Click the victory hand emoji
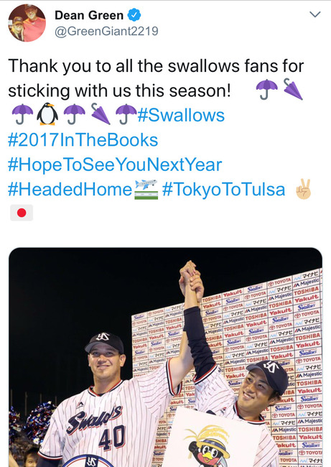This screenshot has height=467, width=331. pyautogui.click(x=304, y=189)
